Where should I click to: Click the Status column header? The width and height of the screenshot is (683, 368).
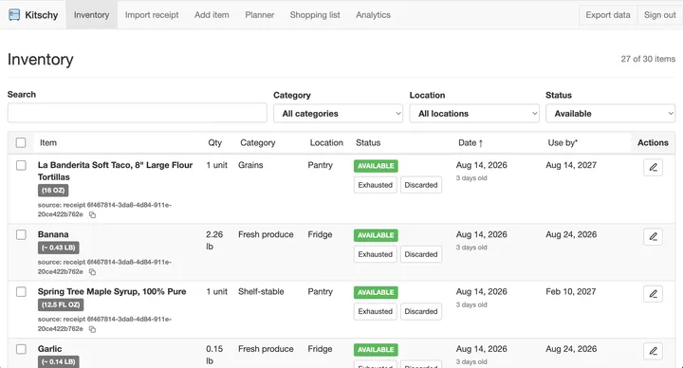(368, 143)
